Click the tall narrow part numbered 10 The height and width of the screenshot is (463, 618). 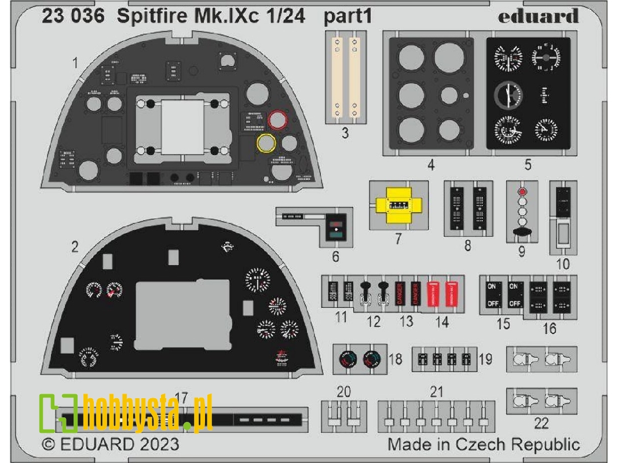tap(563, 218)
